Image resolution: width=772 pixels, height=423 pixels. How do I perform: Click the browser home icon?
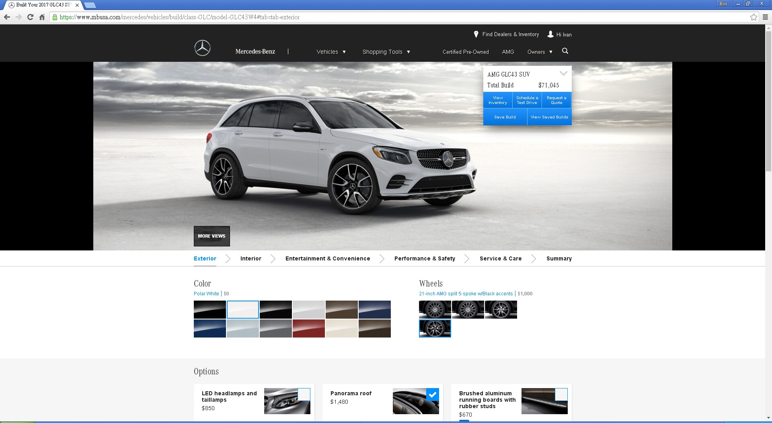coord(42,17)
